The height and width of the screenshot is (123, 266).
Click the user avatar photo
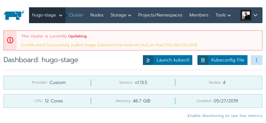tap(246, 15)
